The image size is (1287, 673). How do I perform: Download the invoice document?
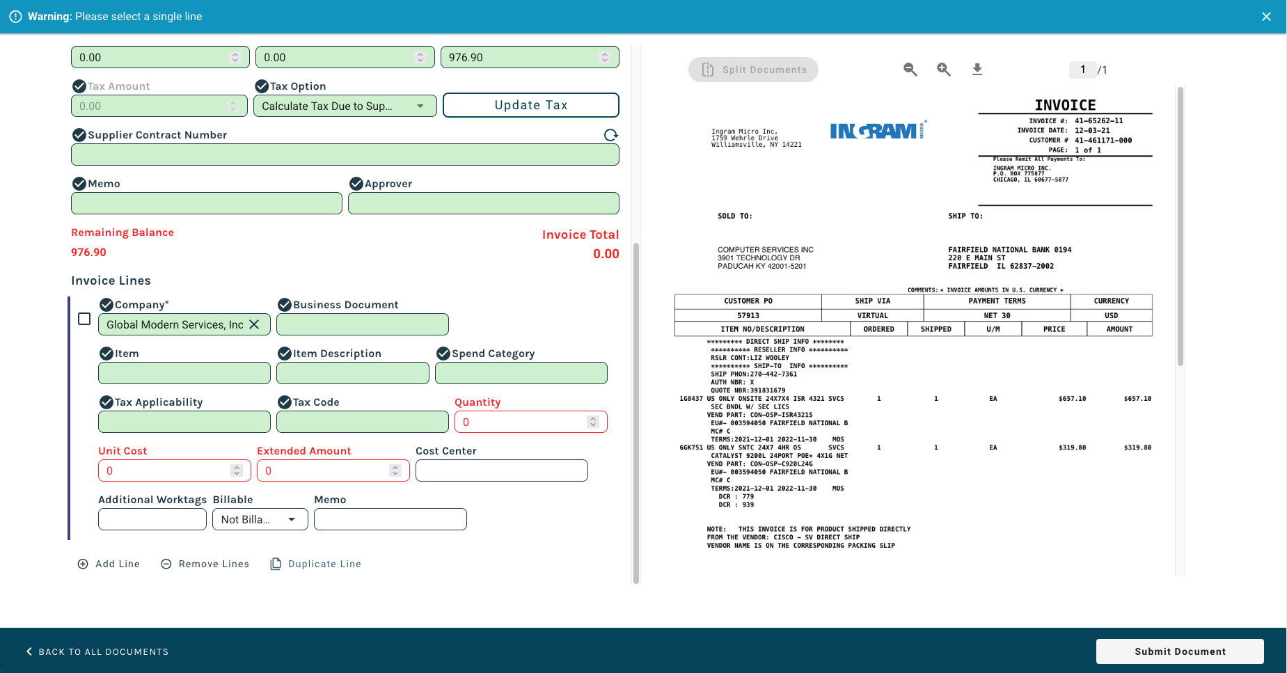coord(977,70)
